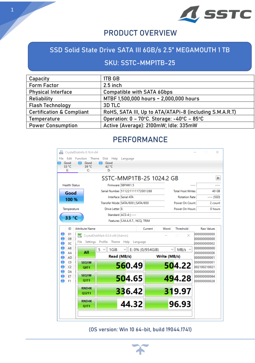Open the Theme menu in CrystalDiskMark

116,242
